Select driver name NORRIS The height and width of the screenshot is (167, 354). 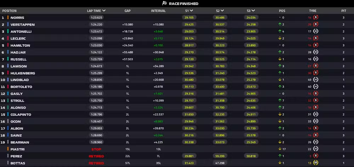click(17, 18)
